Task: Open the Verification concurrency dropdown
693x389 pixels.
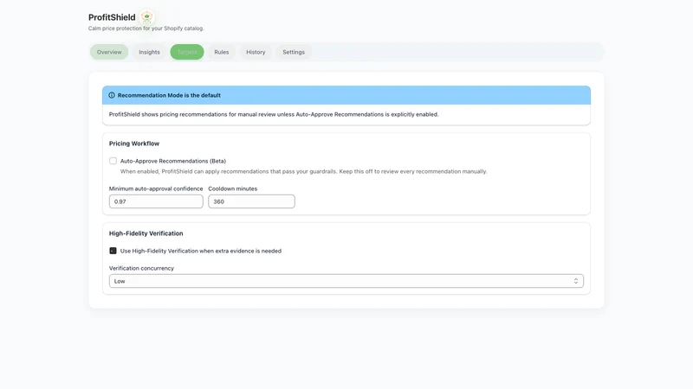Action: click(346, 281)
